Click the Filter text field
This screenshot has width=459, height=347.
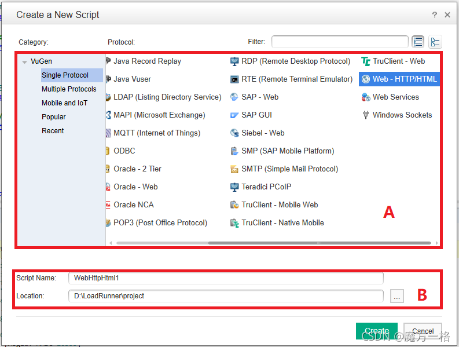340,42
